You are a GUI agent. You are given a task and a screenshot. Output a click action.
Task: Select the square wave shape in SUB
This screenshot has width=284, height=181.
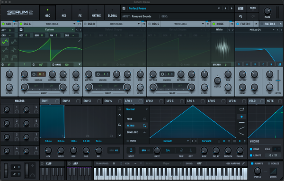pyautogui.click(x=5, y=58)
